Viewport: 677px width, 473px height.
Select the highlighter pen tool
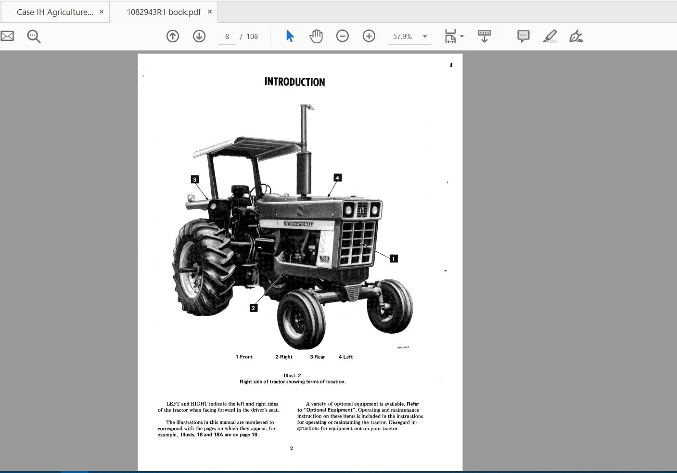click(549, 36)
